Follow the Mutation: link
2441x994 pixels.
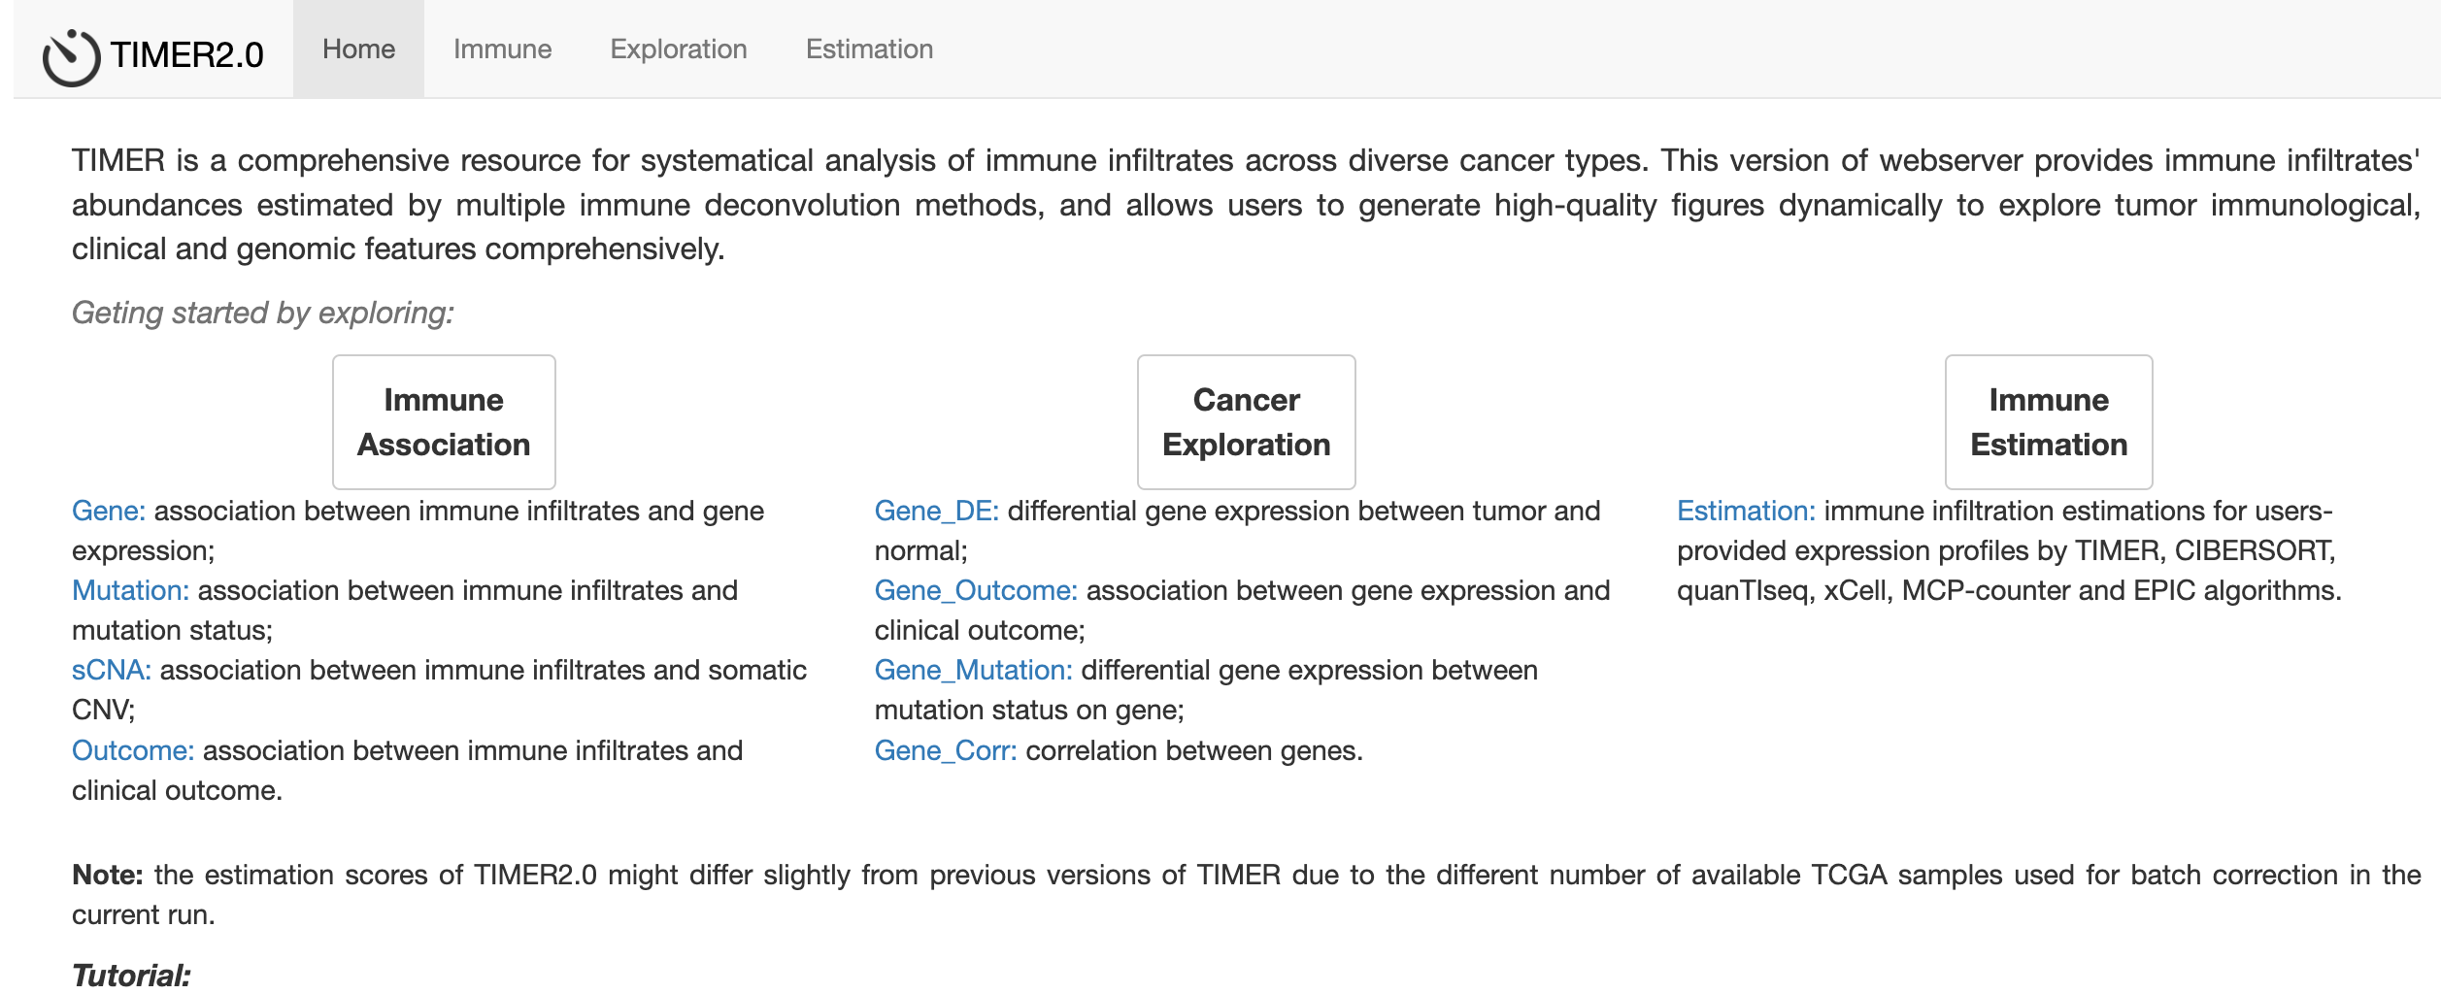[130, 591]
